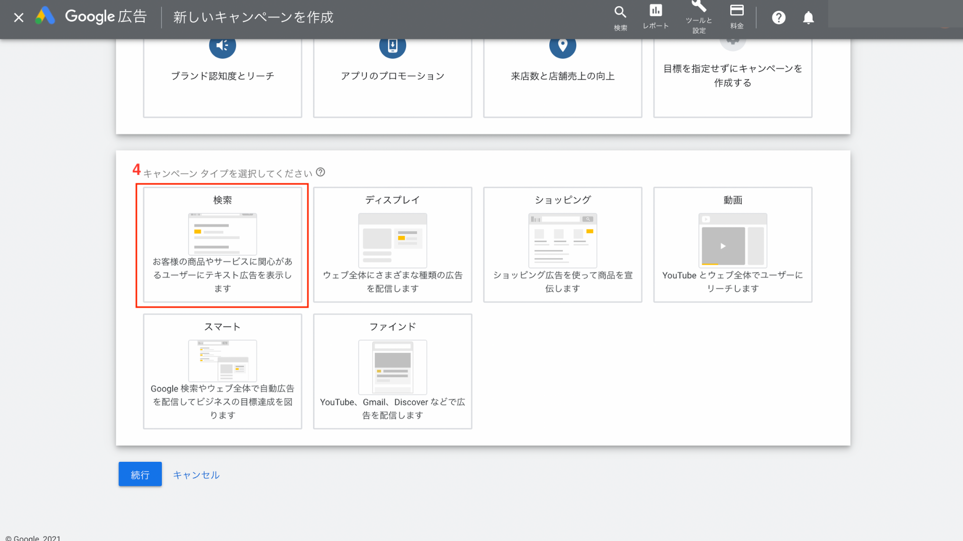Image resolution: width=963 pixels, height=541 pixels.
Task: Click the display ad illustration thumbnail
Action: click(x=393, y=240)
